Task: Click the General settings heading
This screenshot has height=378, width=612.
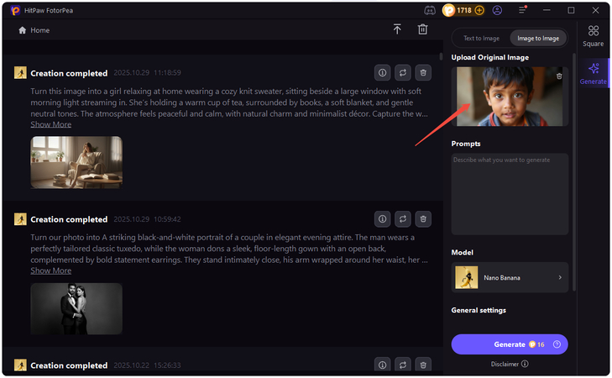Action: [x=479, y=311]
